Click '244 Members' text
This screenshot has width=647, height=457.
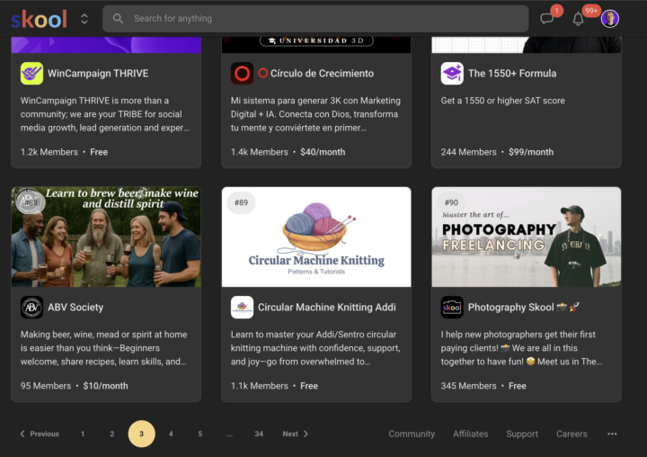pyautogui.click(x=468, y=152)
